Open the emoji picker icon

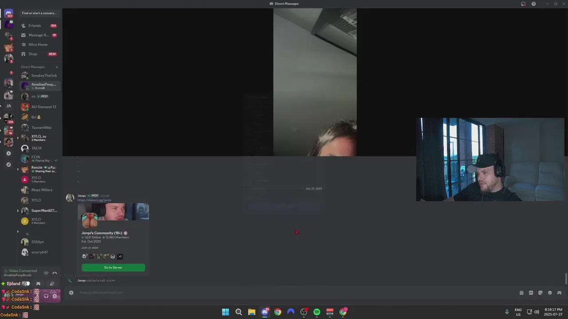[x=550, y=293]
